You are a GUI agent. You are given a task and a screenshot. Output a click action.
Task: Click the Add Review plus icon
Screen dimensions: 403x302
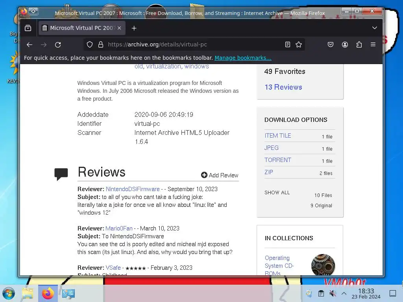tap(204, 175)
